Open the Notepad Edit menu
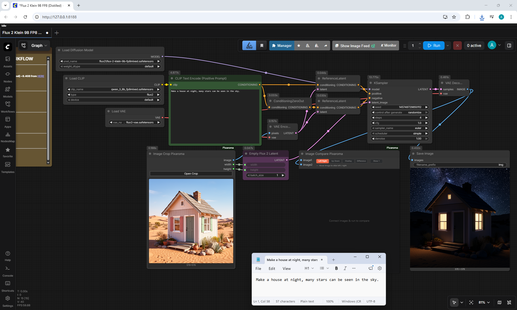This screenshot has width=517, height=310. click(x=272, y=269)
